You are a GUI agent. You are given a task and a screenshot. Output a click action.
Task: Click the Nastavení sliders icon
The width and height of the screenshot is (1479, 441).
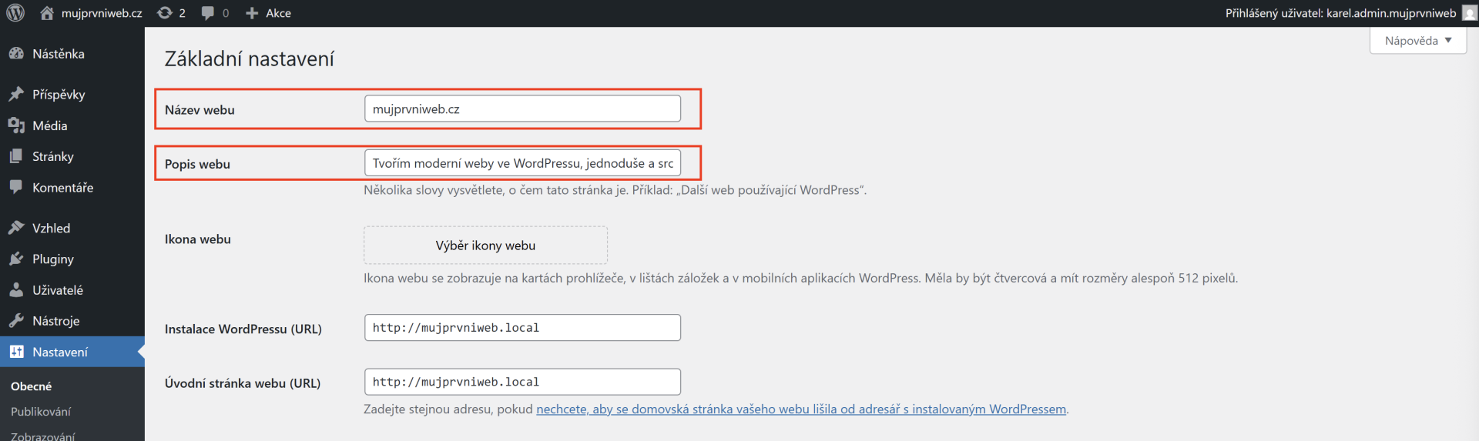pos(16,352)
